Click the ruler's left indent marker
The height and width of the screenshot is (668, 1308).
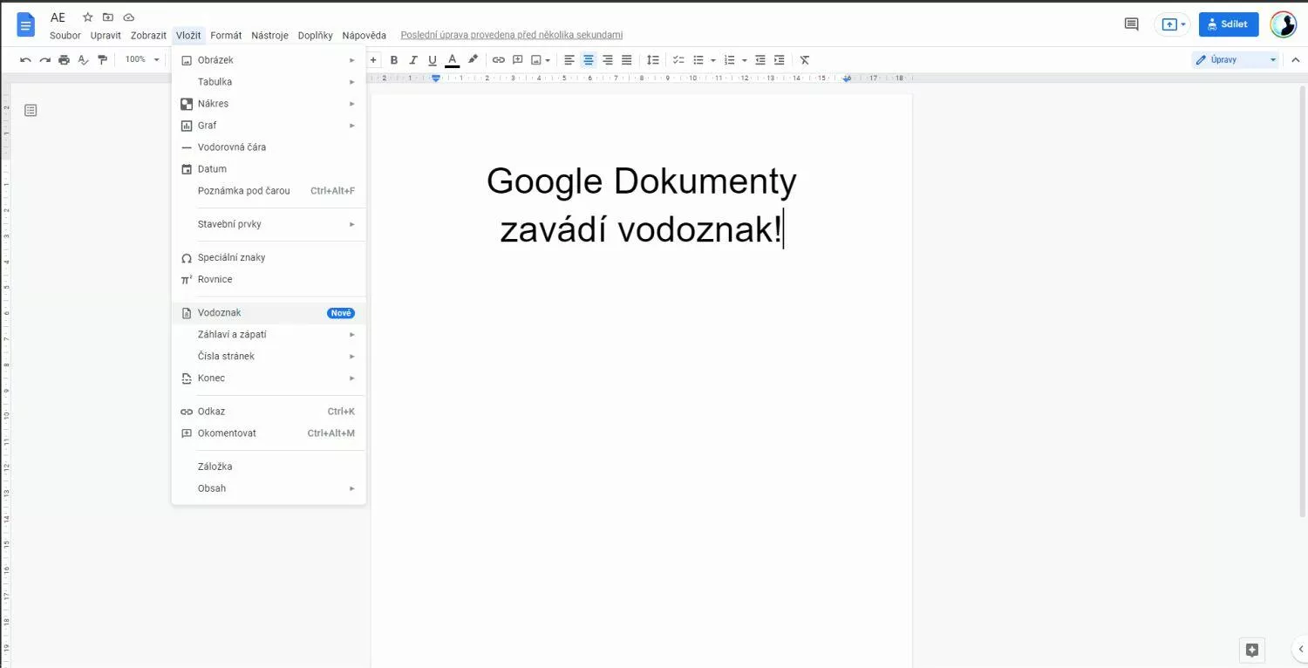[436, 78]
